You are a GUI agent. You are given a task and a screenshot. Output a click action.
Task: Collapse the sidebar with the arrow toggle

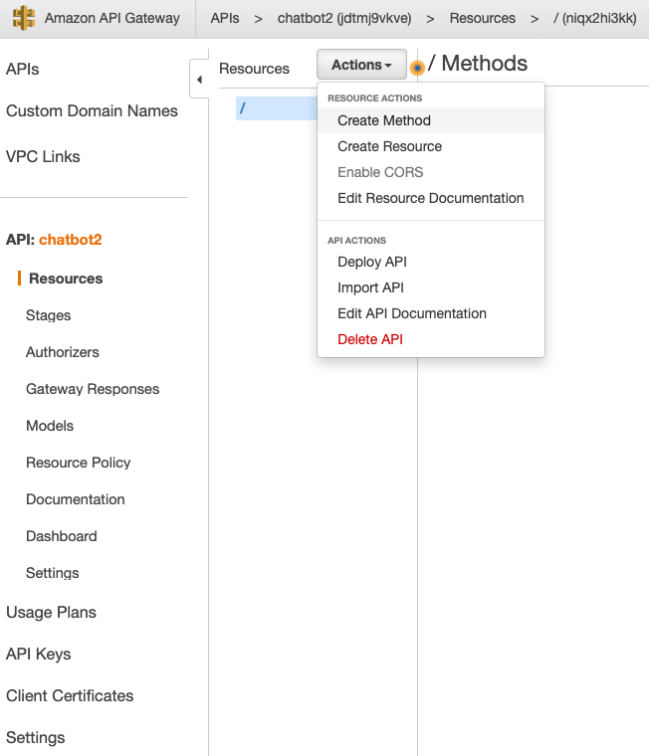[198, 80]
